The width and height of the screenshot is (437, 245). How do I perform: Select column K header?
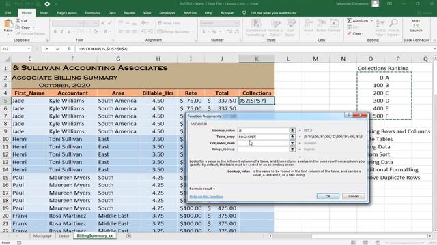(x=257, y=59)
